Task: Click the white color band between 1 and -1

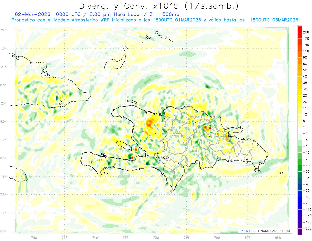Action: pyautogui.click(x=300, y=130)
